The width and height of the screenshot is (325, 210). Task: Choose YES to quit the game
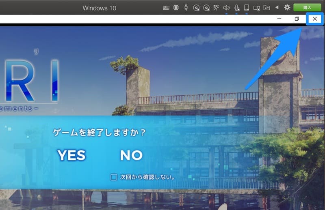click(71, 155)
